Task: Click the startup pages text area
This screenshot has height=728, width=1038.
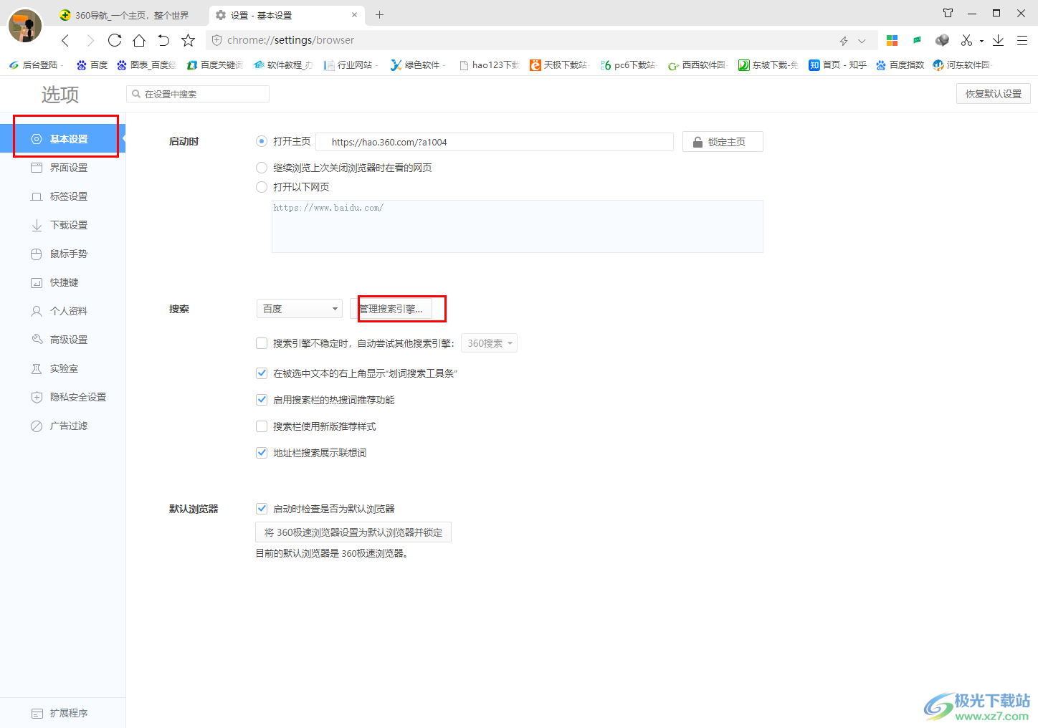Action: coord(518,226)
